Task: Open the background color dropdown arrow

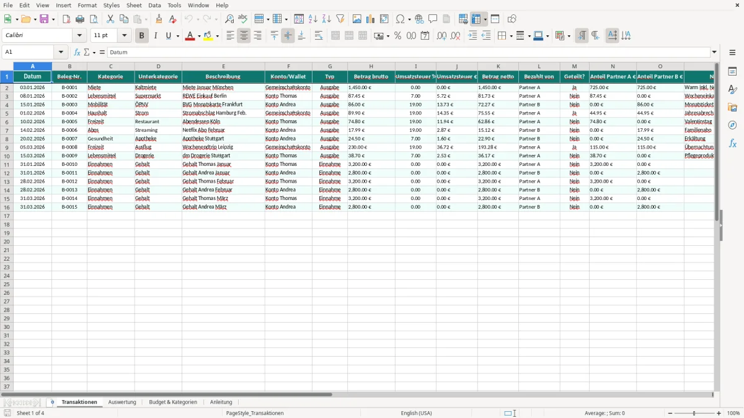Action: point(217,36)
